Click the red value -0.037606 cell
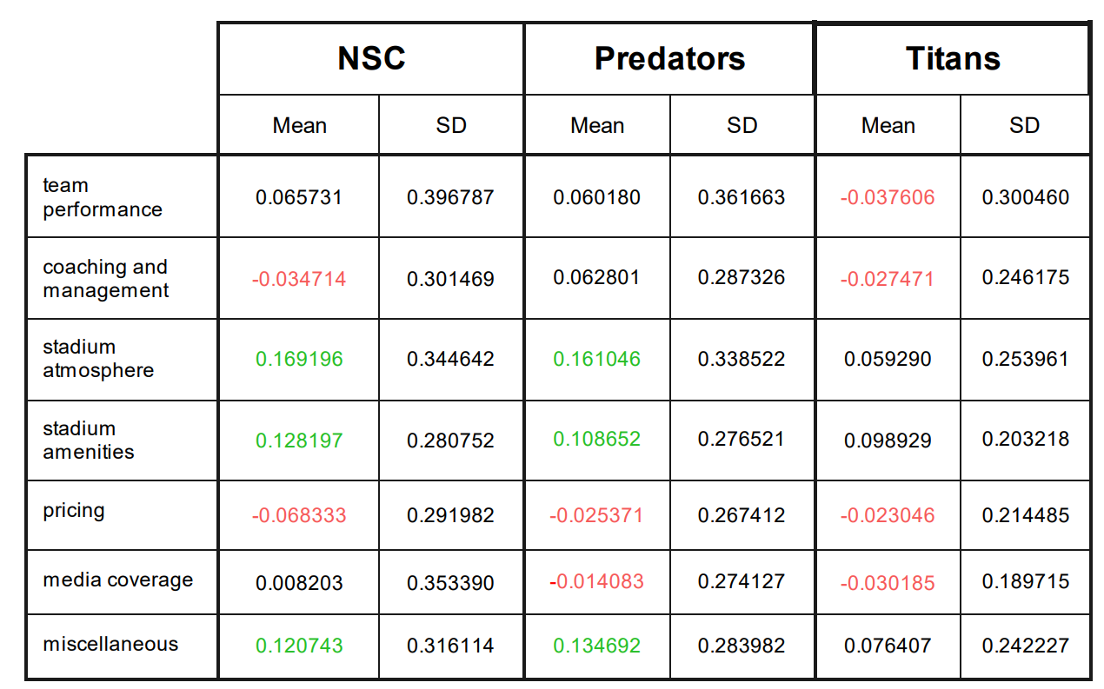Screen dimensions: 1104x689 tap(888, 197)
